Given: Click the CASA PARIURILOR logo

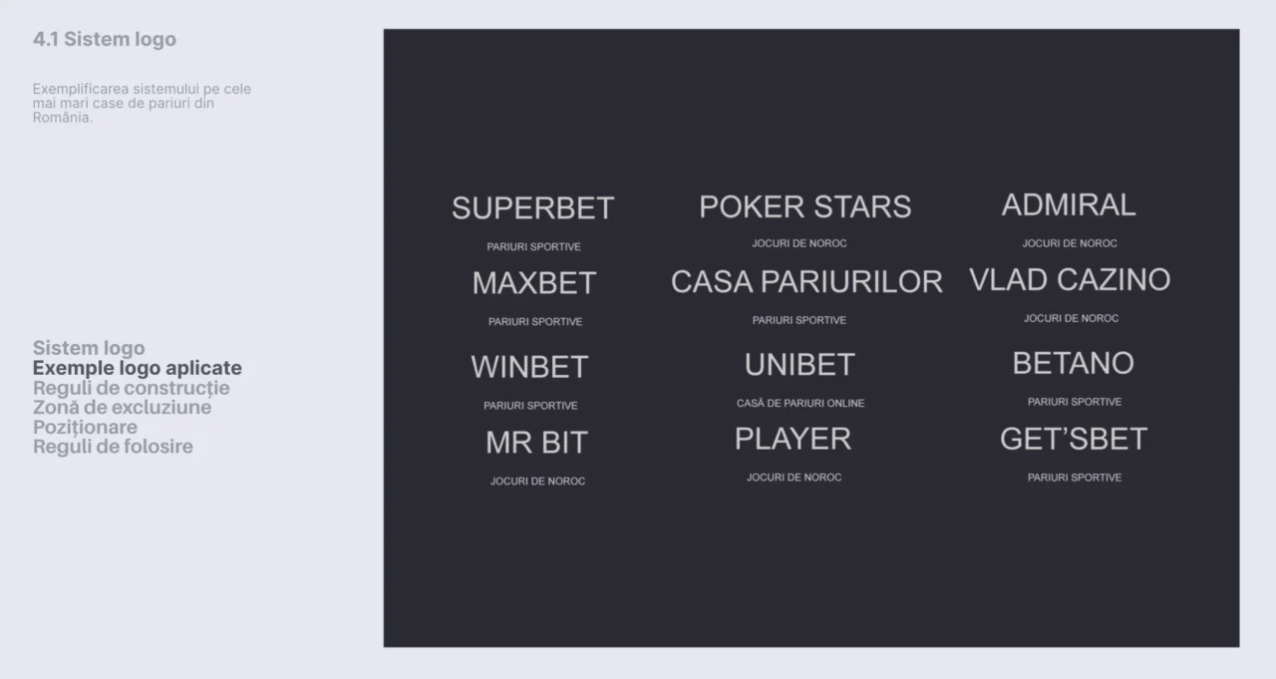Looking at the screenshot, I should [x=806, y=282].
